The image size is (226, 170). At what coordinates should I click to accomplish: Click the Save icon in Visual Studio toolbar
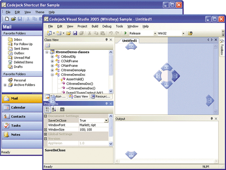pyautogui.click(x=75, y=33)
